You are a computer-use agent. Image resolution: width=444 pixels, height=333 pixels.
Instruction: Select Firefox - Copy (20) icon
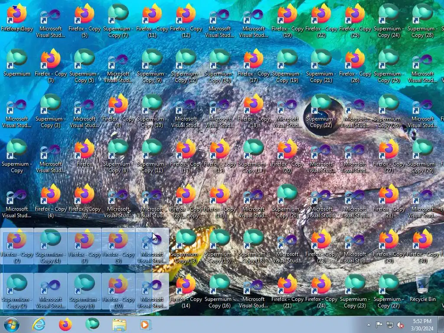287,156
